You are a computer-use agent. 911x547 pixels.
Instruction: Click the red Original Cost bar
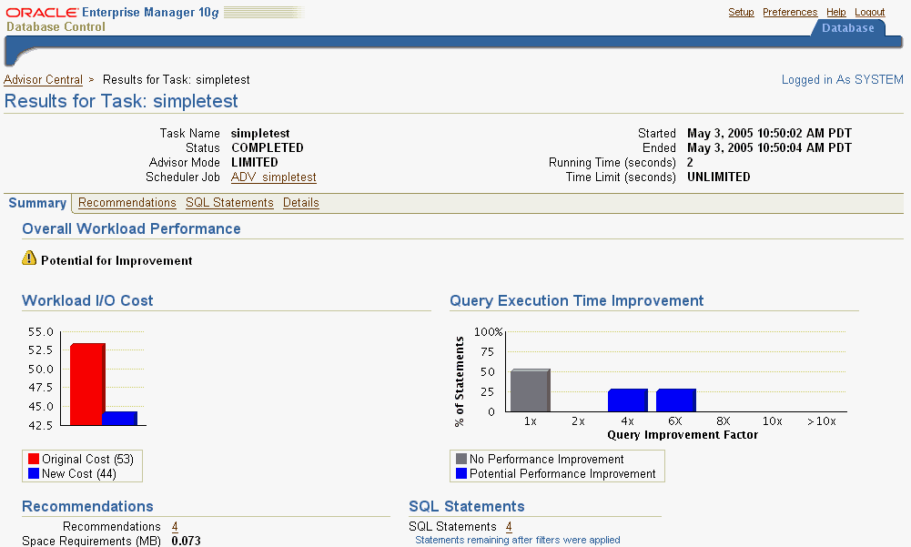click(x=86, y=384)
